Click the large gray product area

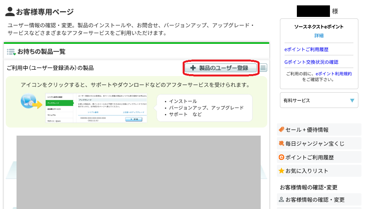pos(138,172)
